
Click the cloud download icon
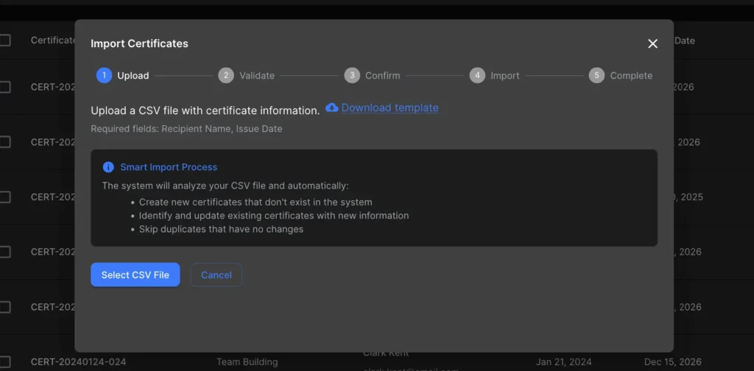(332, 107)
